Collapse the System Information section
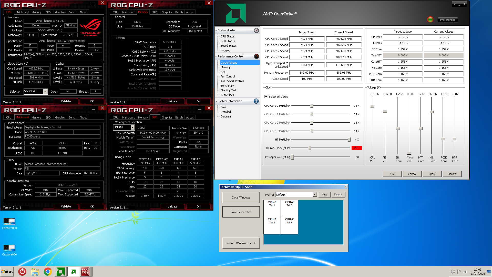The width and height of the screenshot is (492, 277). pyautogui.click(x=216, y=101)
